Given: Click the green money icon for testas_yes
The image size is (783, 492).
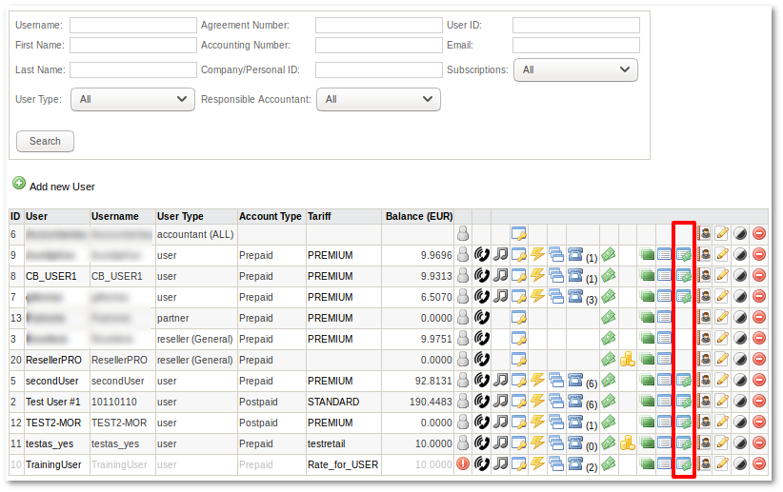Looking at the screenshot, I should [x=608, y=443].
